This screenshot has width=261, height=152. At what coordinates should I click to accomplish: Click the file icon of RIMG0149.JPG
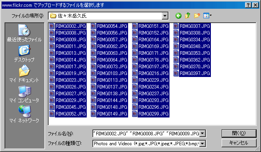click(x=93, y=114)
